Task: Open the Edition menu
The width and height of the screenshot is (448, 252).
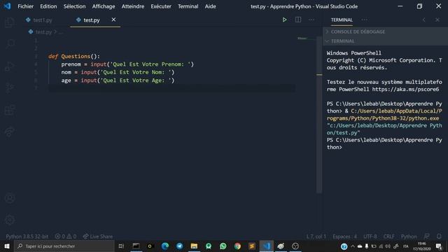Action: pos(48,6)
